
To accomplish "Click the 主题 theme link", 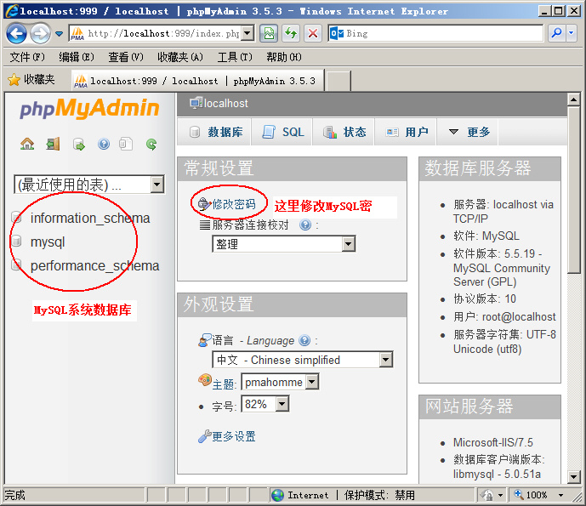I will coord(223,384).
